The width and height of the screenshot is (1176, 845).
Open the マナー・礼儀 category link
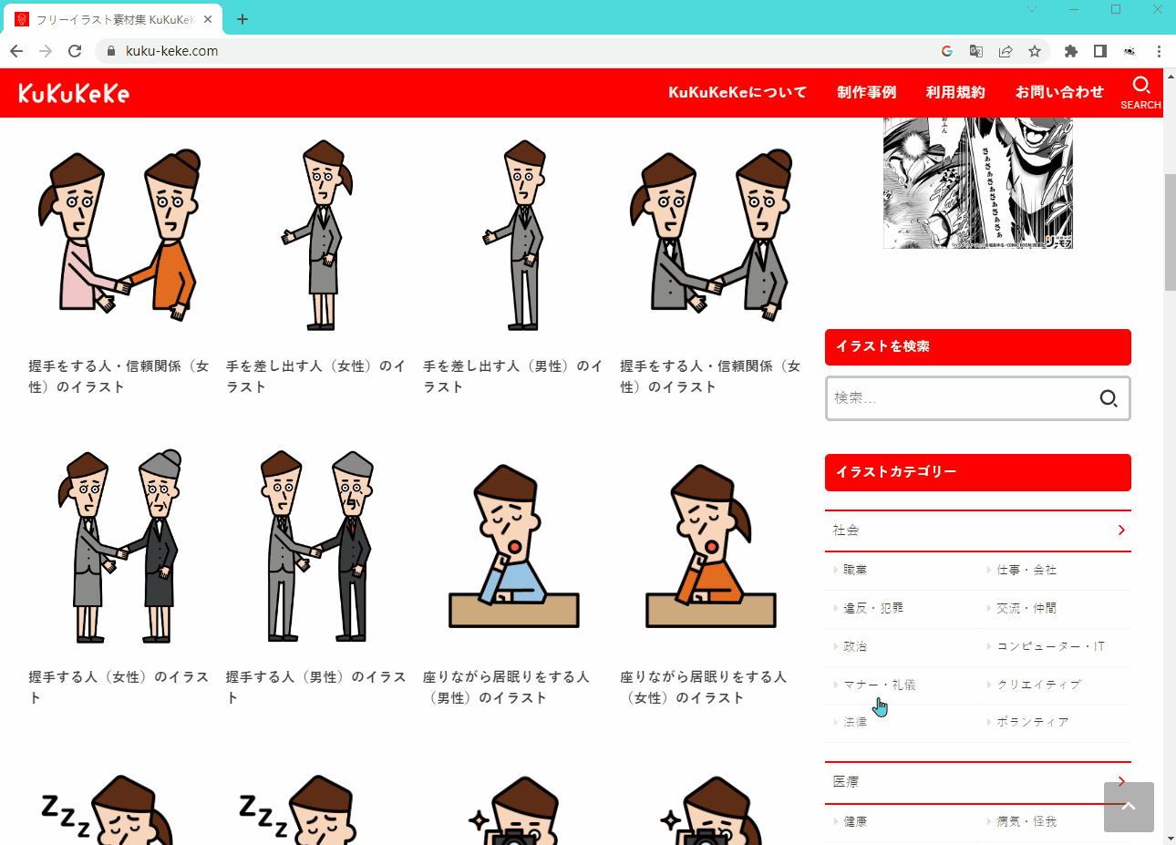click(879, 685)
